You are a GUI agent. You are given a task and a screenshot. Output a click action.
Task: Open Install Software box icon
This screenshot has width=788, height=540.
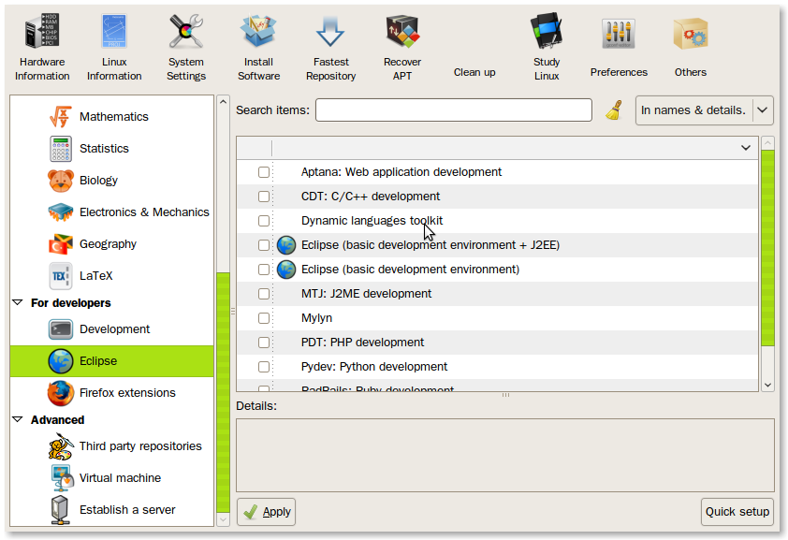point(258,32)
